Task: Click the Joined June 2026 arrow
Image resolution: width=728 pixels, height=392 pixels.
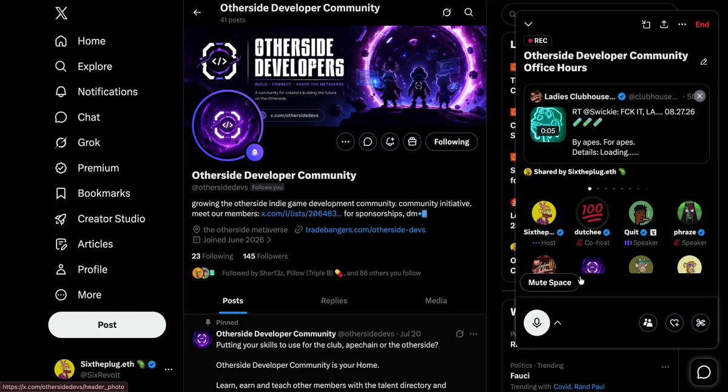Action: click(269, 240)
